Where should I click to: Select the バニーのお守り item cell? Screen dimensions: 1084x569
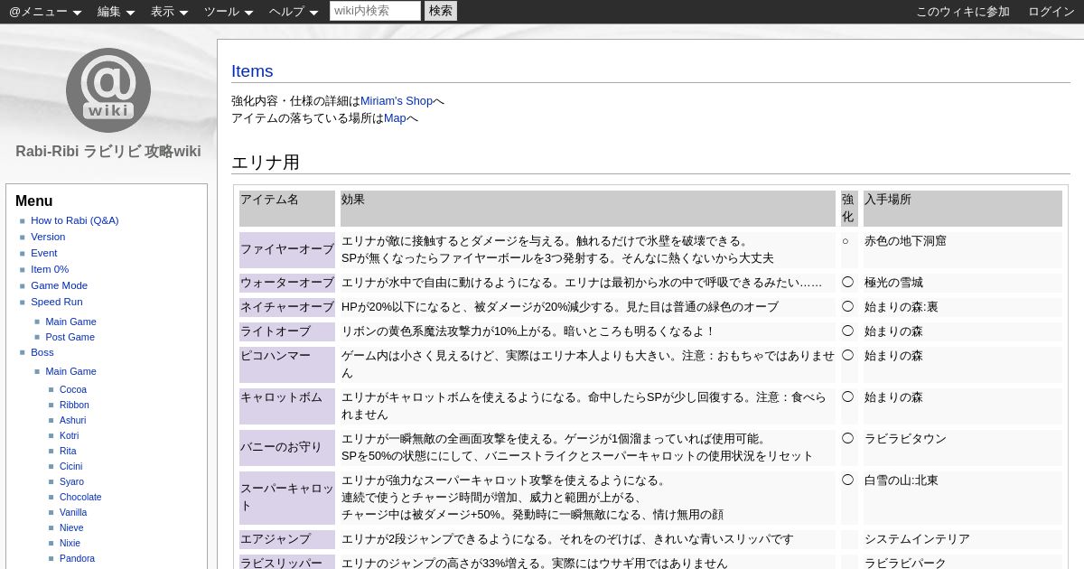point(287,448)
